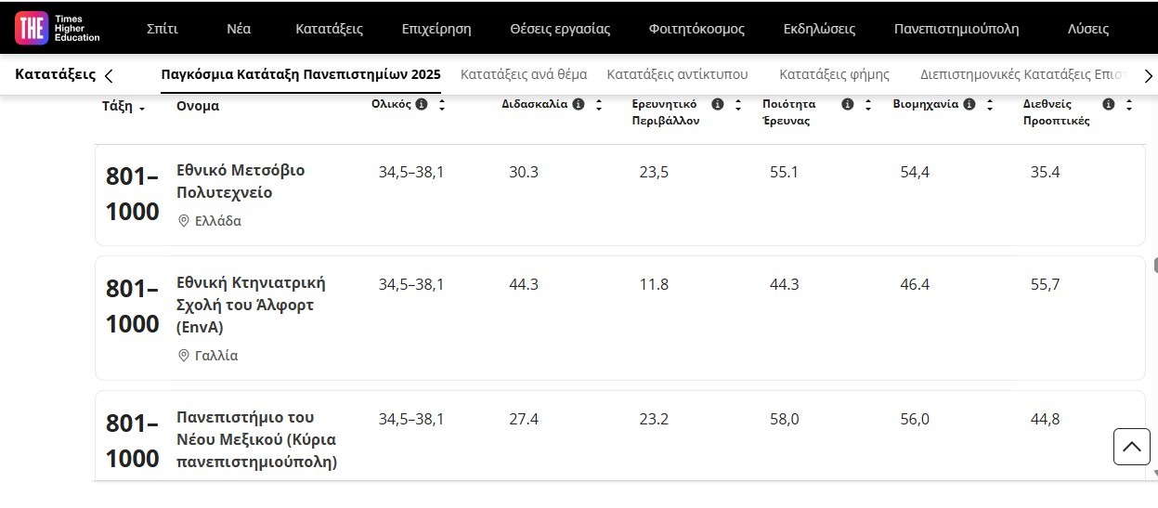Open Εθνικό Μετσόβιο Πολυτεχνείο university link

[241, 182]
